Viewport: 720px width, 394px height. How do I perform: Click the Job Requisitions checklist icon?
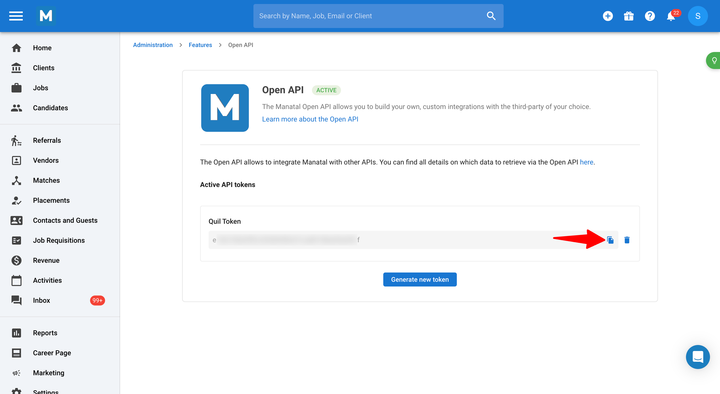(17, 240)
